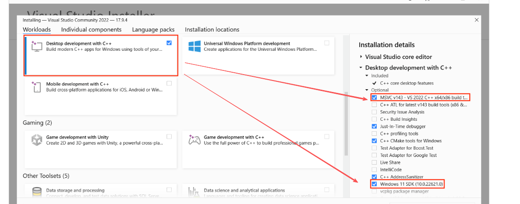Click the Other Toolsets (5) heading
This screenshot has height=204, width=520.
[x=46, y=176]
